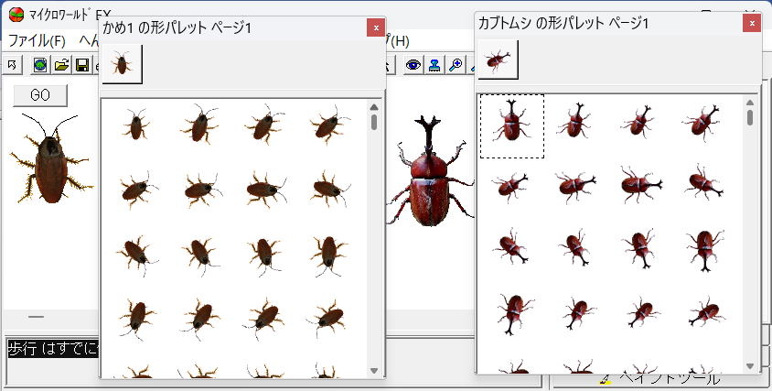Select first roach shape in third row
772x391 pixels.
click(136, 254)
